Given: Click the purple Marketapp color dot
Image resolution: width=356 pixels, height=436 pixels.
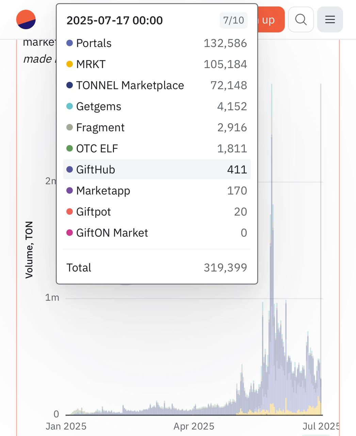Looking at the screenshot, I should pos(69,190).
